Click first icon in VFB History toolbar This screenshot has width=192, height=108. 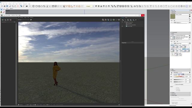coord(3,20)
